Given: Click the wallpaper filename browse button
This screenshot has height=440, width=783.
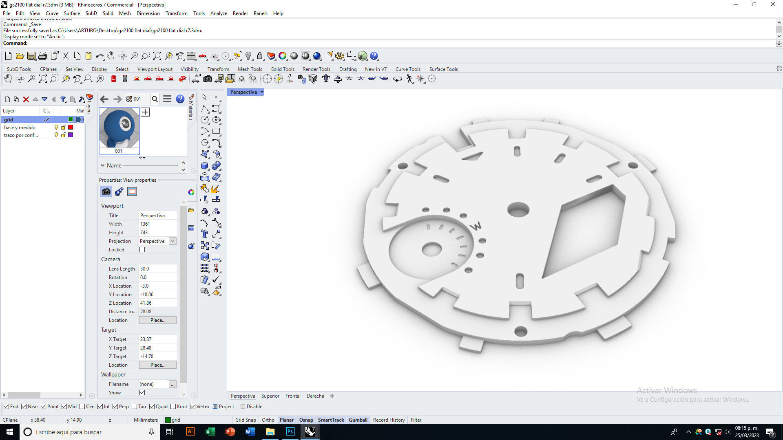Looking at the screenshot, I should 173,384.
